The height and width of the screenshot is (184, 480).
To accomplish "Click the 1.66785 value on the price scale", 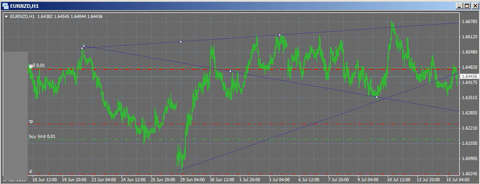I will point(469,22).
